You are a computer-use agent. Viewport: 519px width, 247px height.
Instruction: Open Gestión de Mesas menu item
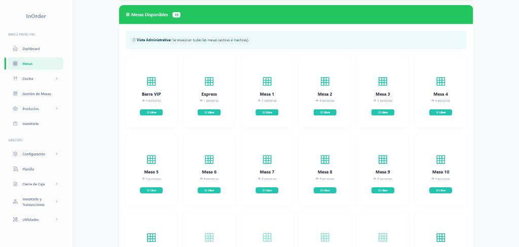35,94
